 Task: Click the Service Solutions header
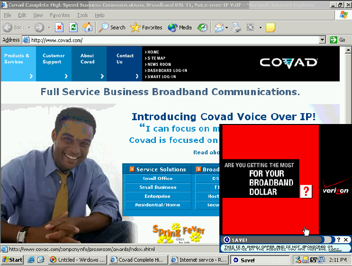tap(158, 169)
